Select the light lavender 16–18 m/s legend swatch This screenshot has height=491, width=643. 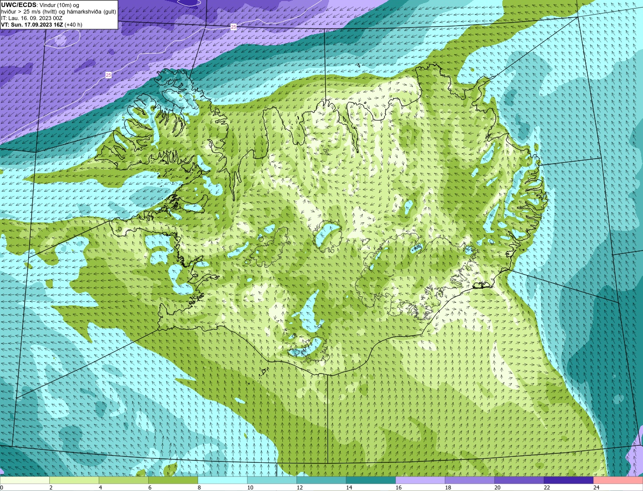420,480
